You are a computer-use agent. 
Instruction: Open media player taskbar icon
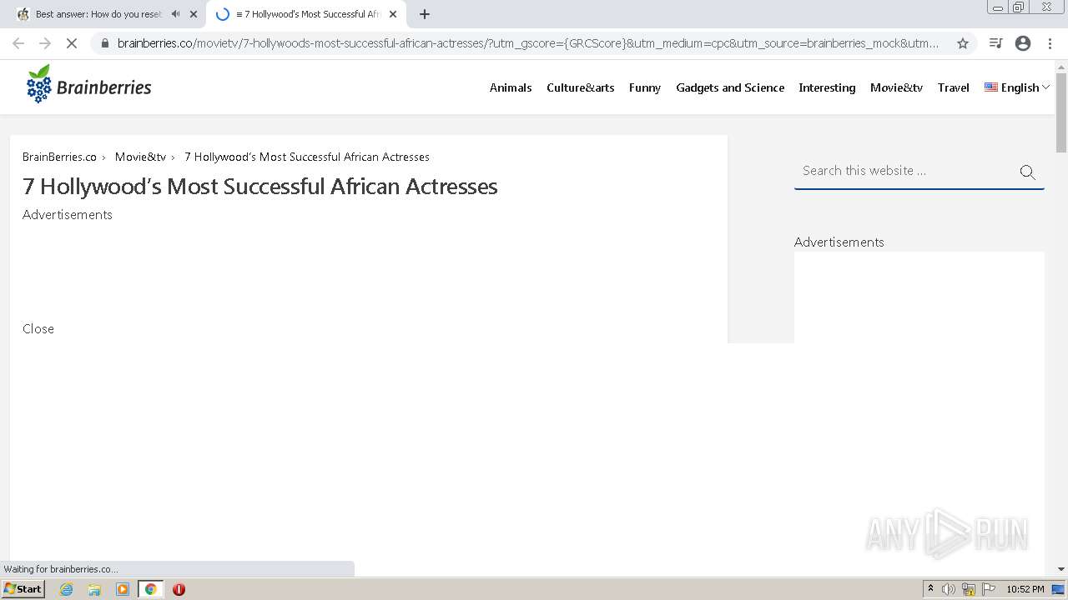[123, 589]
